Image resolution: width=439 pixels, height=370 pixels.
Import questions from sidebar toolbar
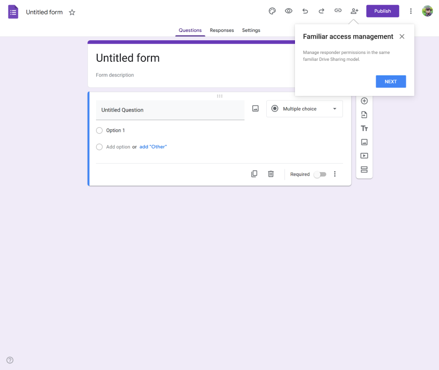click(364, 115)
